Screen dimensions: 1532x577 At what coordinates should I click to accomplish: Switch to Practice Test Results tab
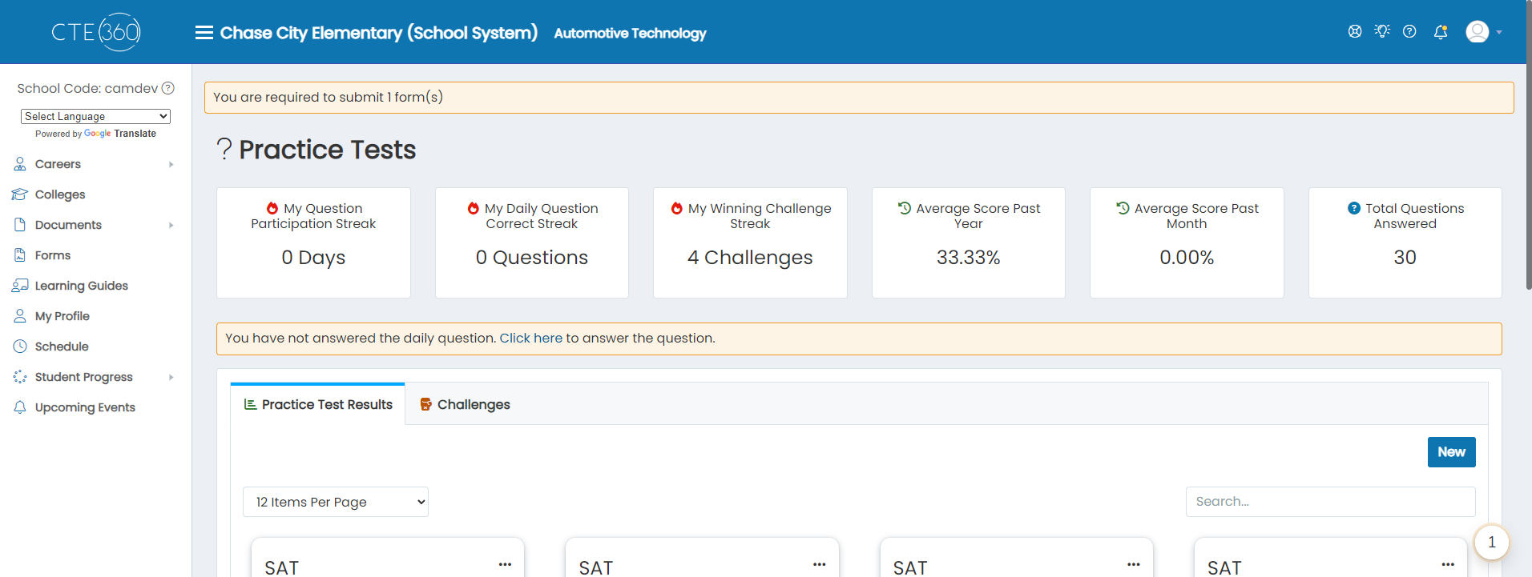(x=318, y=404)
